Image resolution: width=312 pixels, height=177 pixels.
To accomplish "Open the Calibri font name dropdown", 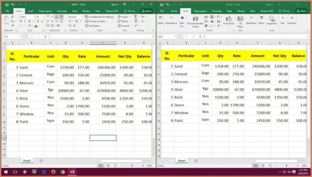I will pos(34,17).
